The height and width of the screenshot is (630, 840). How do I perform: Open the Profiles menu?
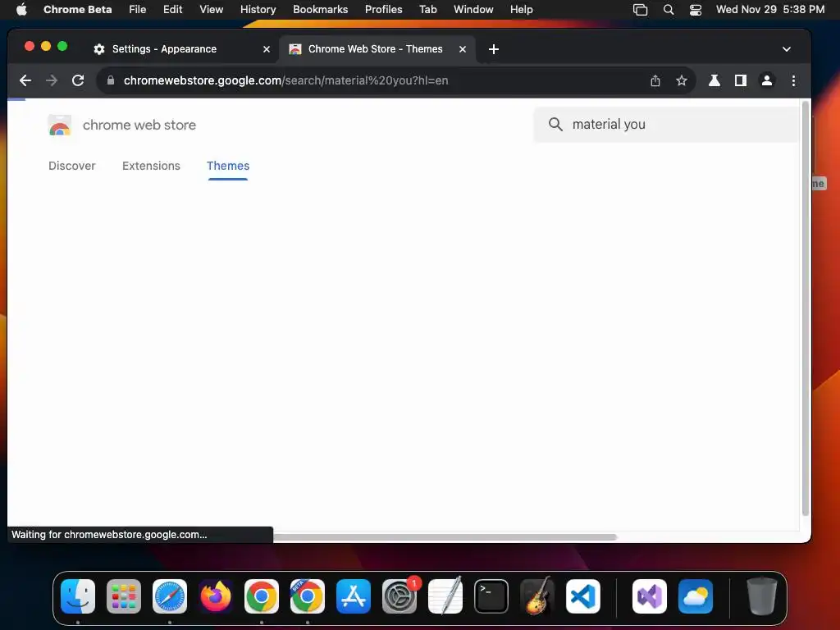click(x=383, y=9)
